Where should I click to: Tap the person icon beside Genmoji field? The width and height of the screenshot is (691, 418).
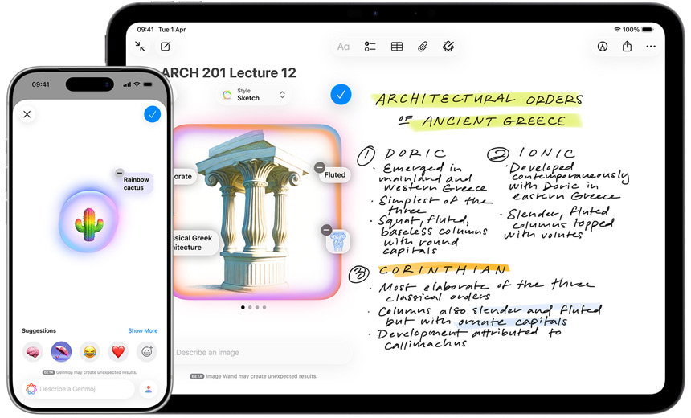[148, 389]
